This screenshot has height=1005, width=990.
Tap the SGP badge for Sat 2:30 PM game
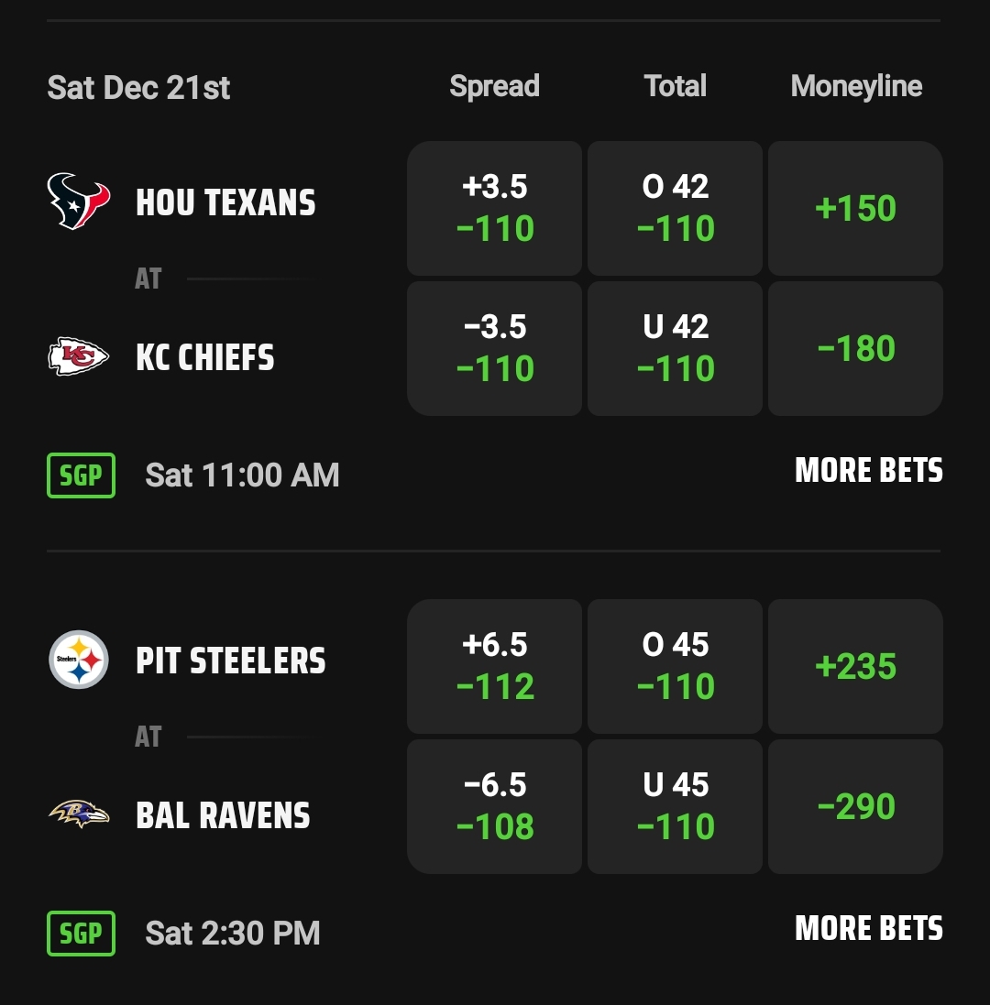[x=81, y=934]
